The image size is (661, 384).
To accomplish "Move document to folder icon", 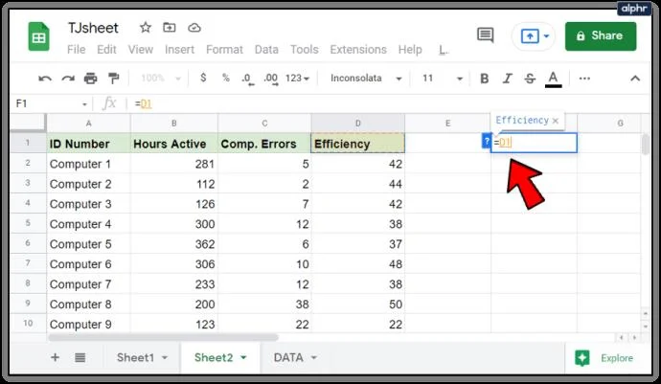I will (x=170, y=28).
